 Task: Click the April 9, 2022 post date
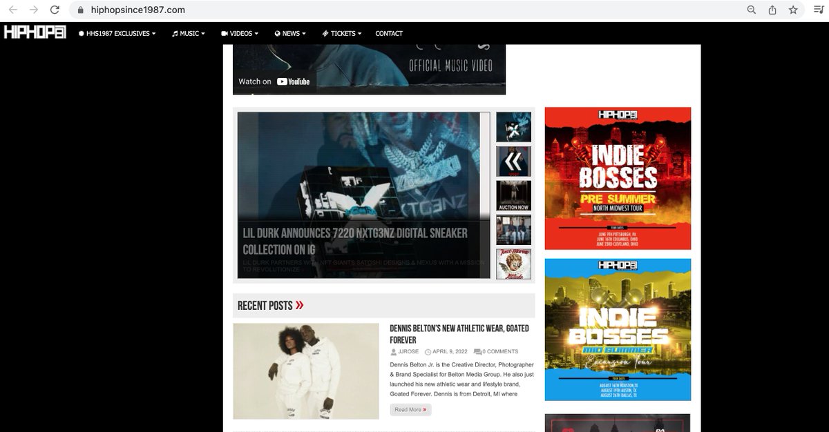pos(450,352)
